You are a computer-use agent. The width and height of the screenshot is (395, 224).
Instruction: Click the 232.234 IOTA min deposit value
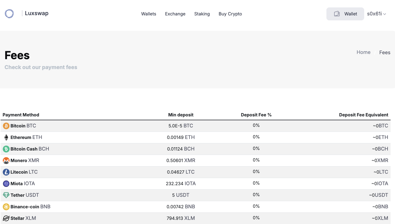pos(181,184)
